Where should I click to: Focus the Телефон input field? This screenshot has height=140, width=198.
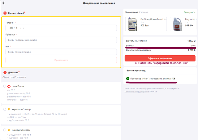click(61, 28)
